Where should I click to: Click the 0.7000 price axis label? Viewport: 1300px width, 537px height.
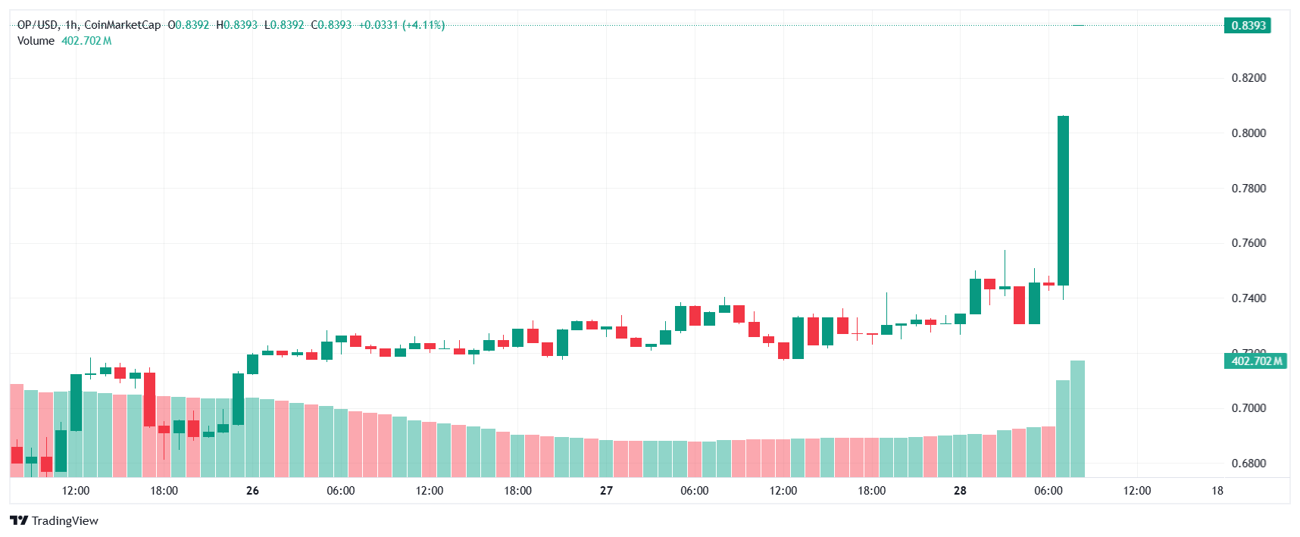click(1248, 408)
